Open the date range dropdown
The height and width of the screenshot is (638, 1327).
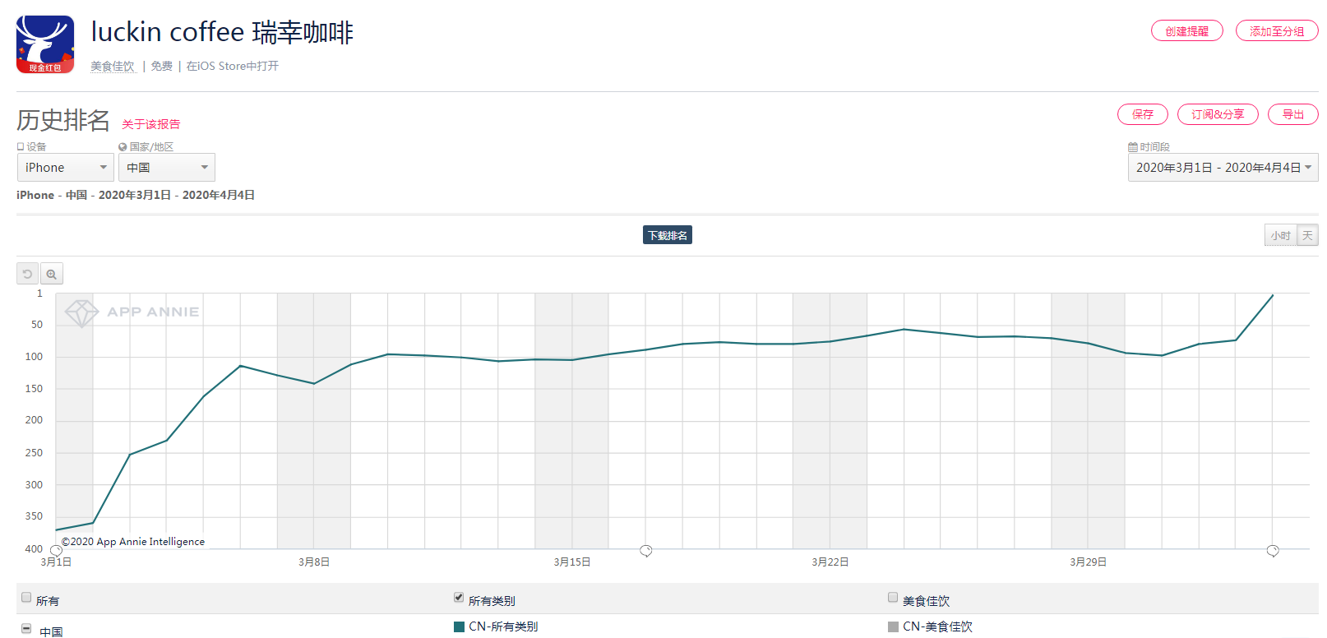(x=1223, y=168)
